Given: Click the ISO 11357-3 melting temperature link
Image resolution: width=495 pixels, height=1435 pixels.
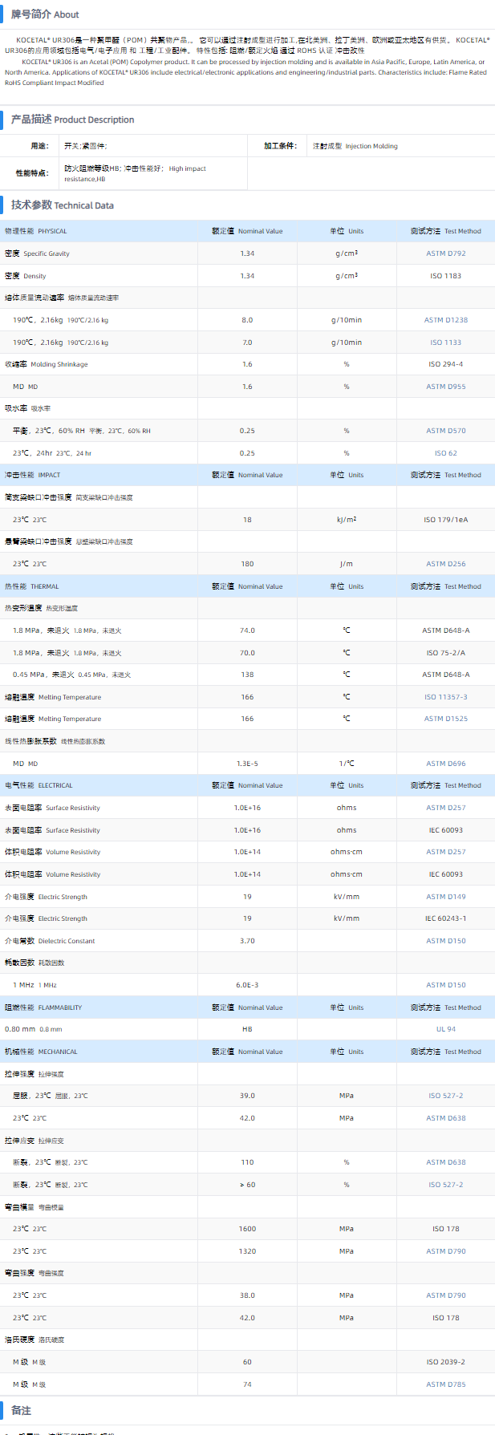Looking at the screenshot, I should click(x=445, y=697).
